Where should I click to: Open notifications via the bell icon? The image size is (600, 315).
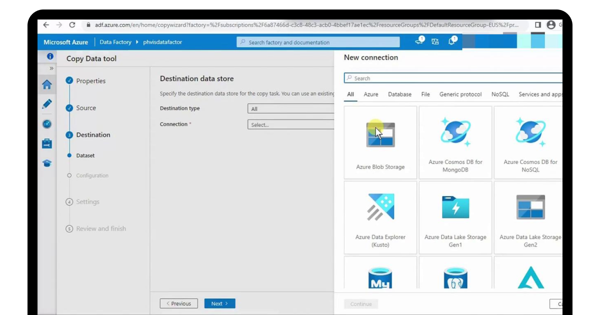click(x=450, y=41)
